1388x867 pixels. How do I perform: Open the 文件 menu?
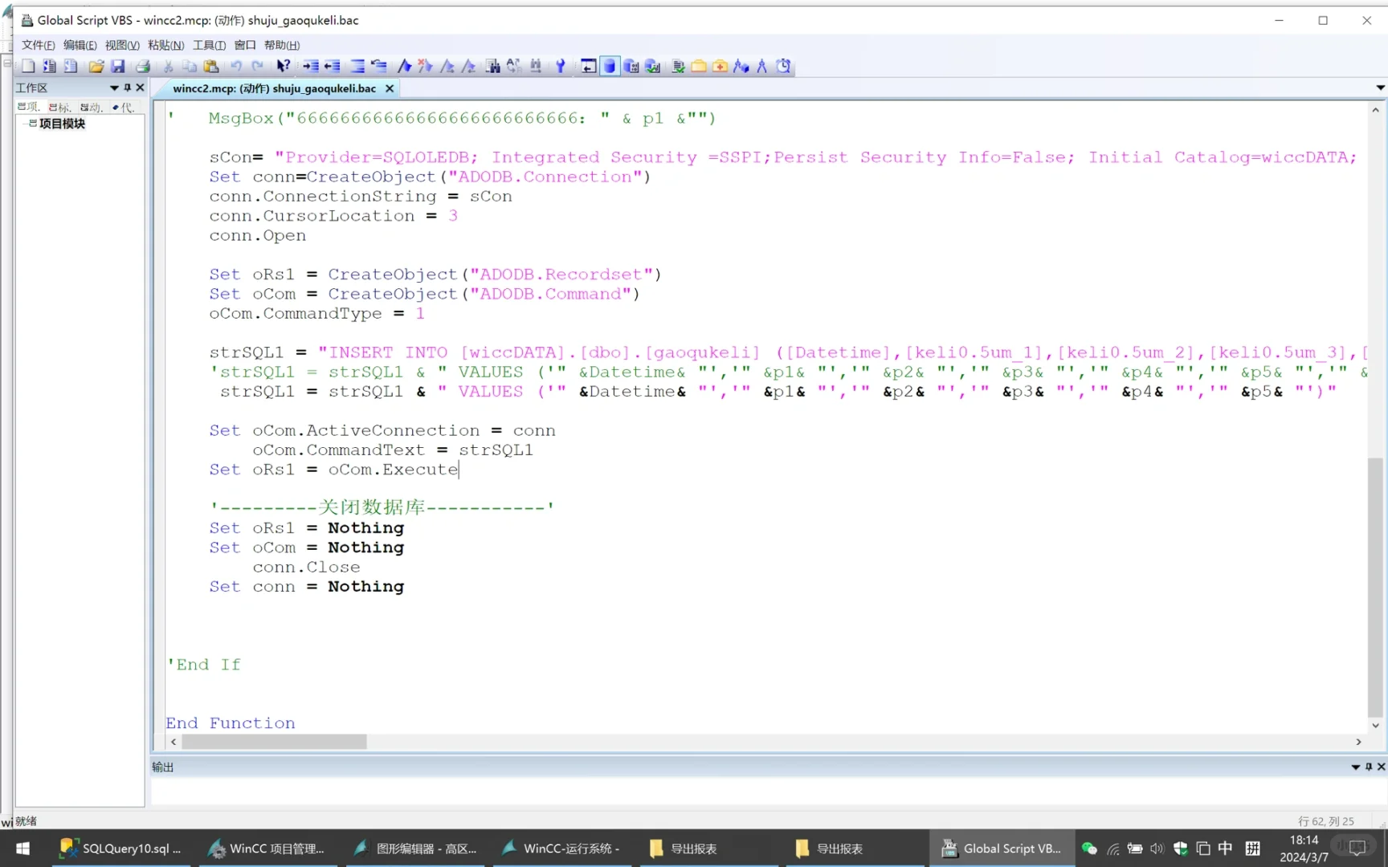[39, 45]
